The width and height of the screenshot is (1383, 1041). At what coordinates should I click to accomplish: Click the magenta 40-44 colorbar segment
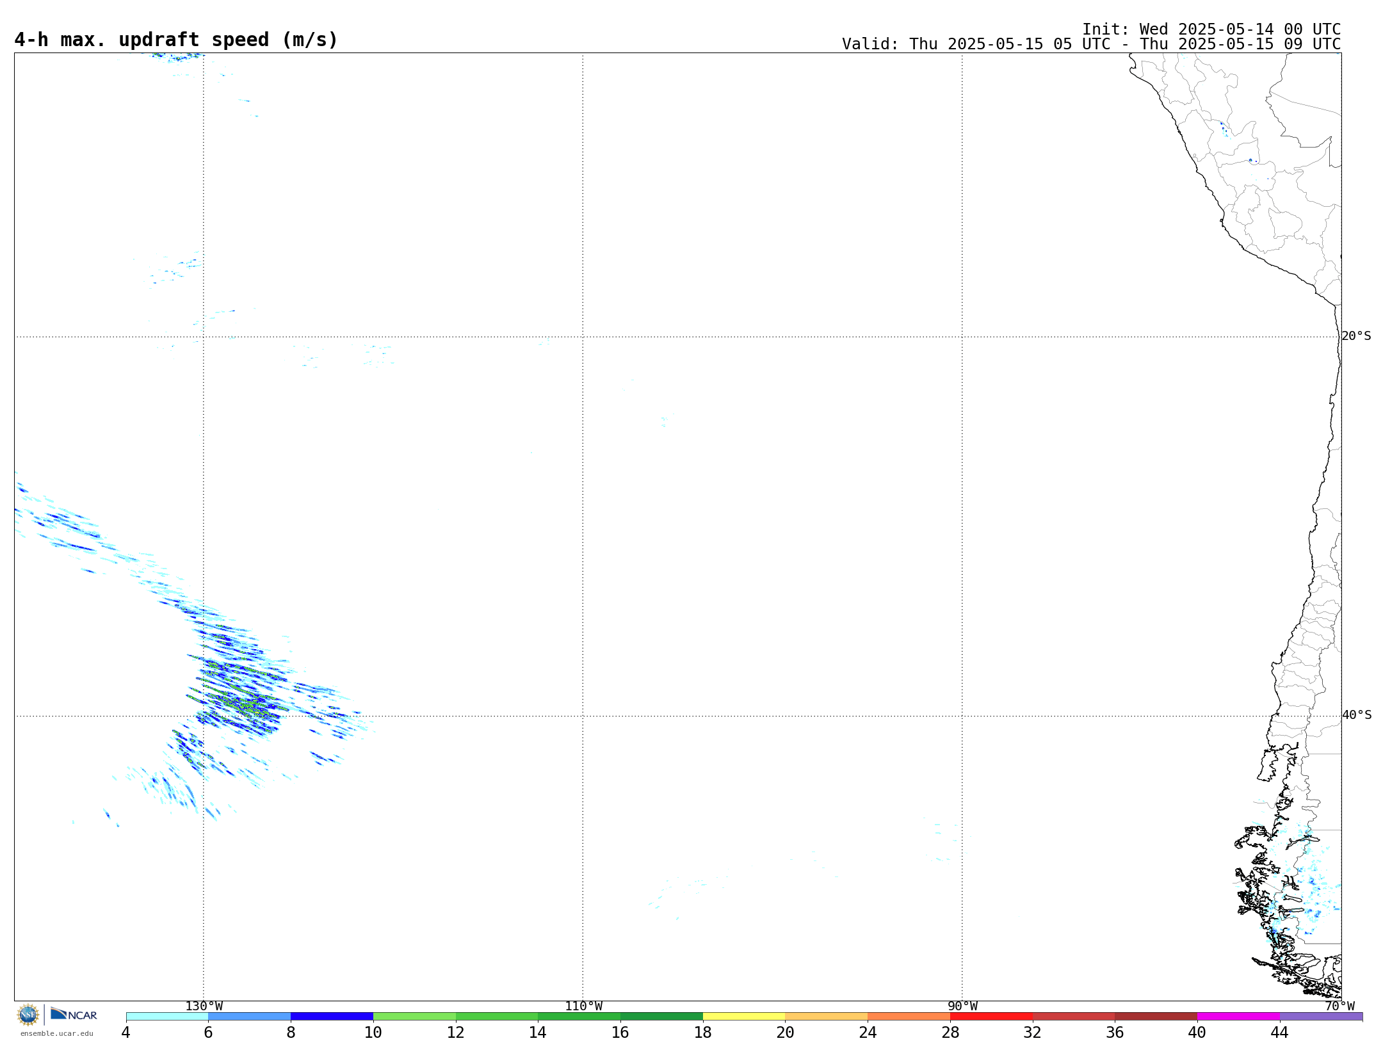pyautogui.click(x=1238, y=1017)
